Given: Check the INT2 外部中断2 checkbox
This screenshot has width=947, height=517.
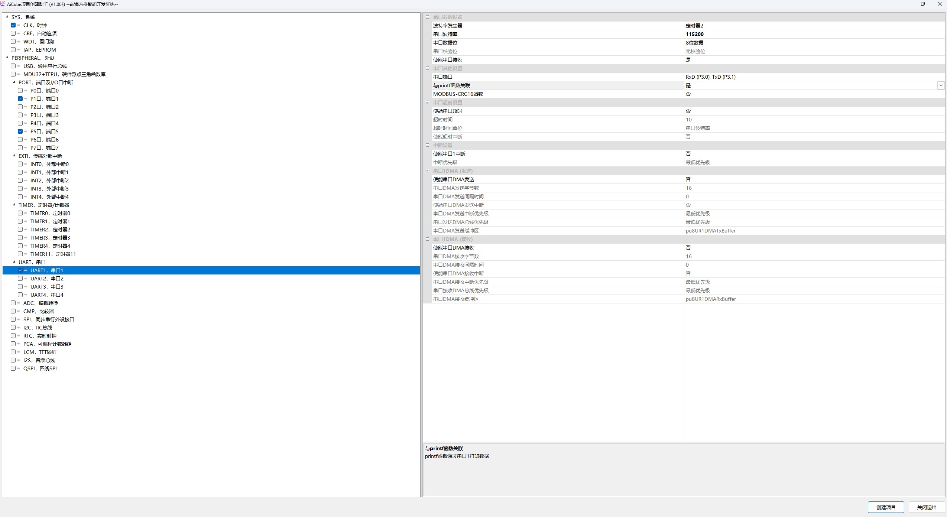Looking at the screenshot, I should tap(20, 181).
